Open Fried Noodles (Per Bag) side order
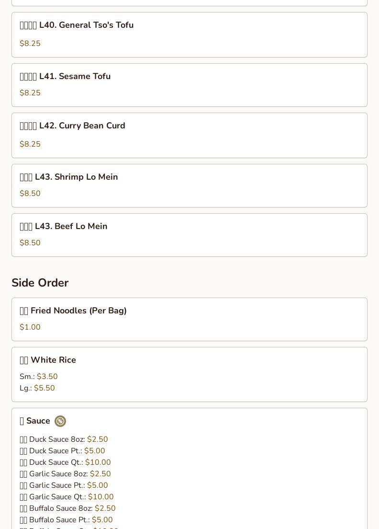This screenshot has height=529, width=379. pyautogui.click(x=189, y=320)
